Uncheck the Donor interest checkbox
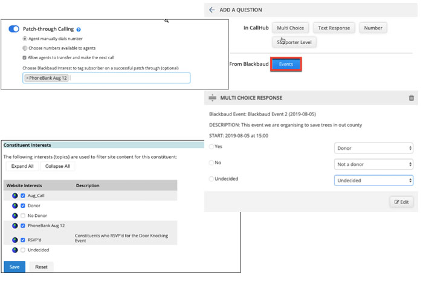Screen dimensions: 423x302 click(23, 205)
